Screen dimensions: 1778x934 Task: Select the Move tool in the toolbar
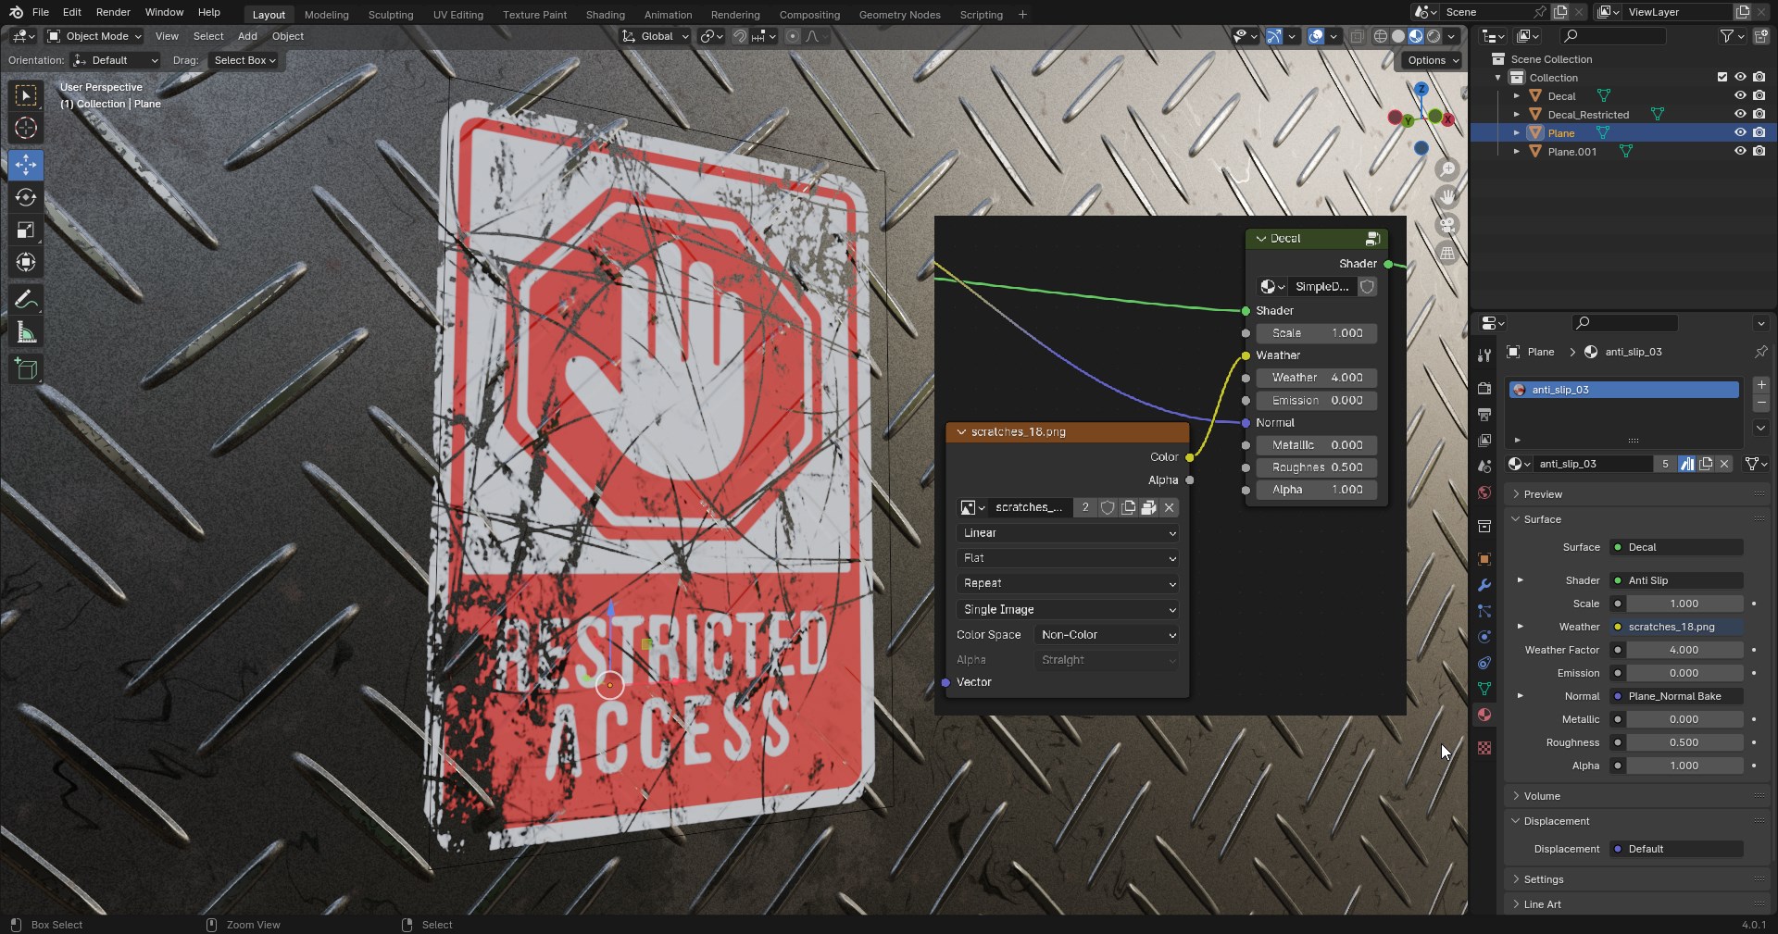25,165
